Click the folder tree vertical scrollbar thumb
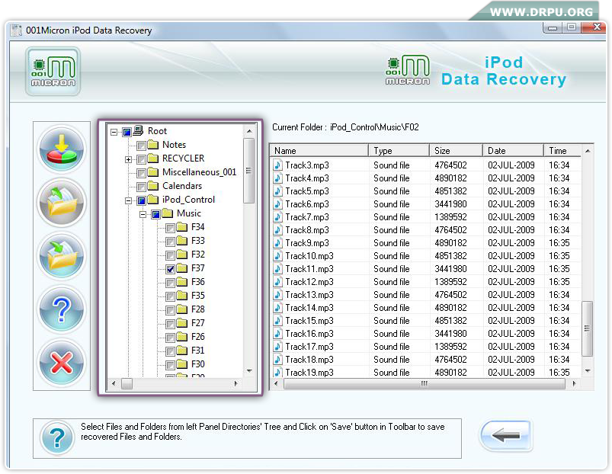The width and height of the screenshot is (612, 474). click(249, 171)
